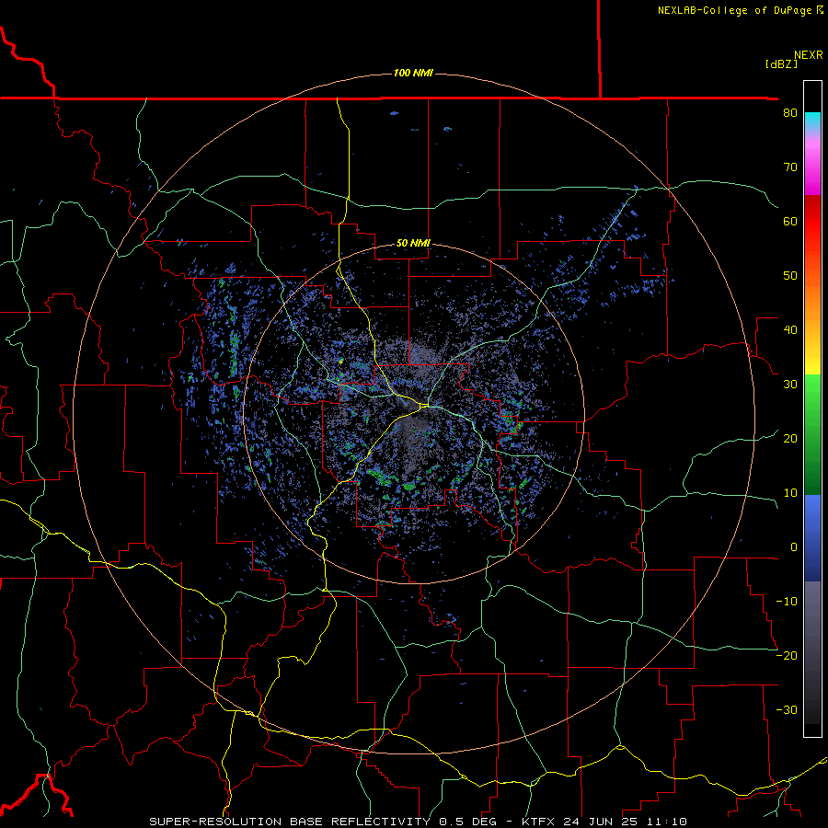The image size is (828, 828).
Task: Click the -20 value on dBZ scale
Action: coord(787,655)
